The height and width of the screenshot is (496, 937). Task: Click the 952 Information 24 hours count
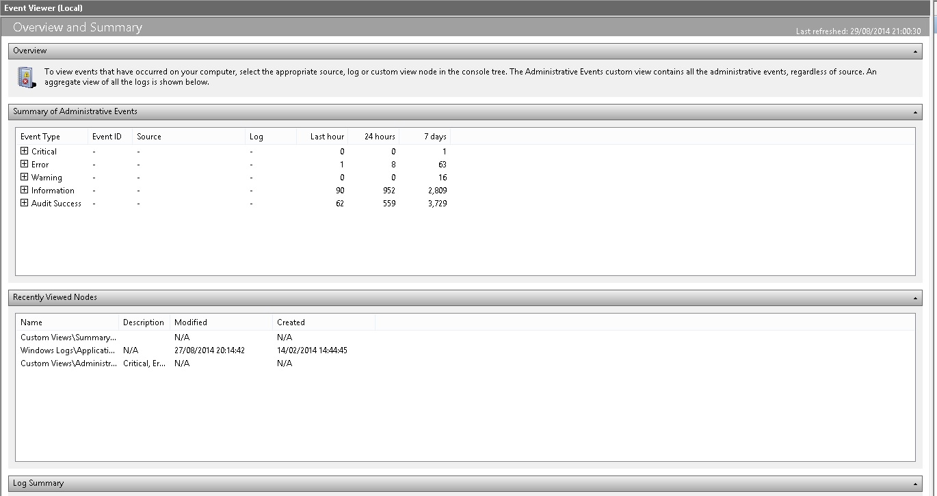(388, 191)
